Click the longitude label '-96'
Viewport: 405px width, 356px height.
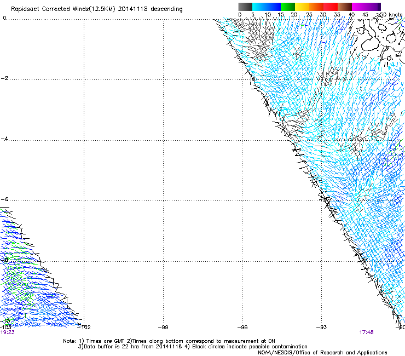(242, 328)
